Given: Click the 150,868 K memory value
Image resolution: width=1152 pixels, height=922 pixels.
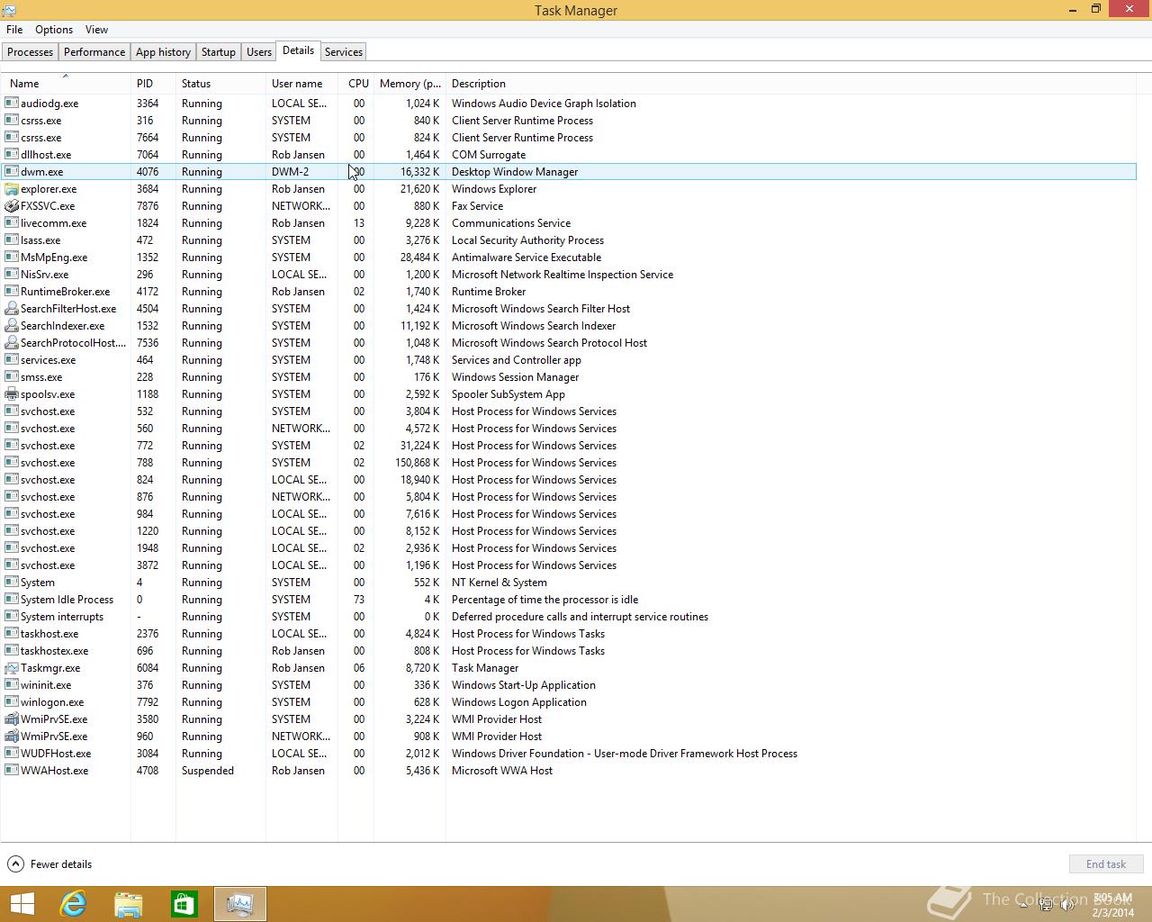Looking at the screenshot, I should tap(418, 463).
